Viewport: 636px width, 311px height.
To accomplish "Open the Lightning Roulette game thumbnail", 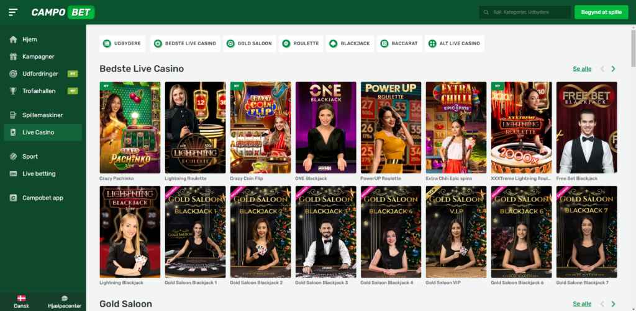I will point(195,128).
